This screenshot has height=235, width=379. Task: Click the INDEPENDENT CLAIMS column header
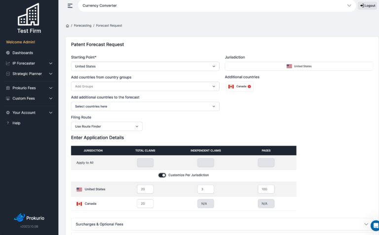206,151
